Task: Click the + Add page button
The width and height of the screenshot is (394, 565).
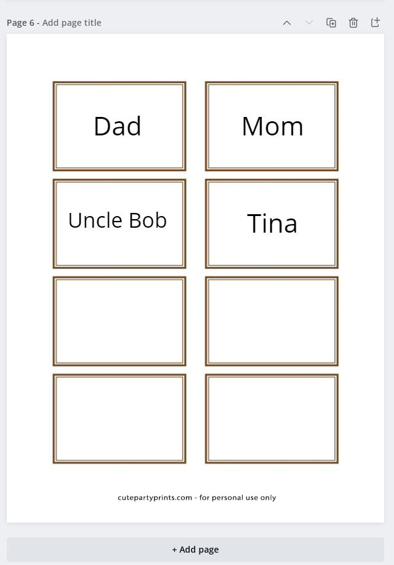Action: [195, 550]
